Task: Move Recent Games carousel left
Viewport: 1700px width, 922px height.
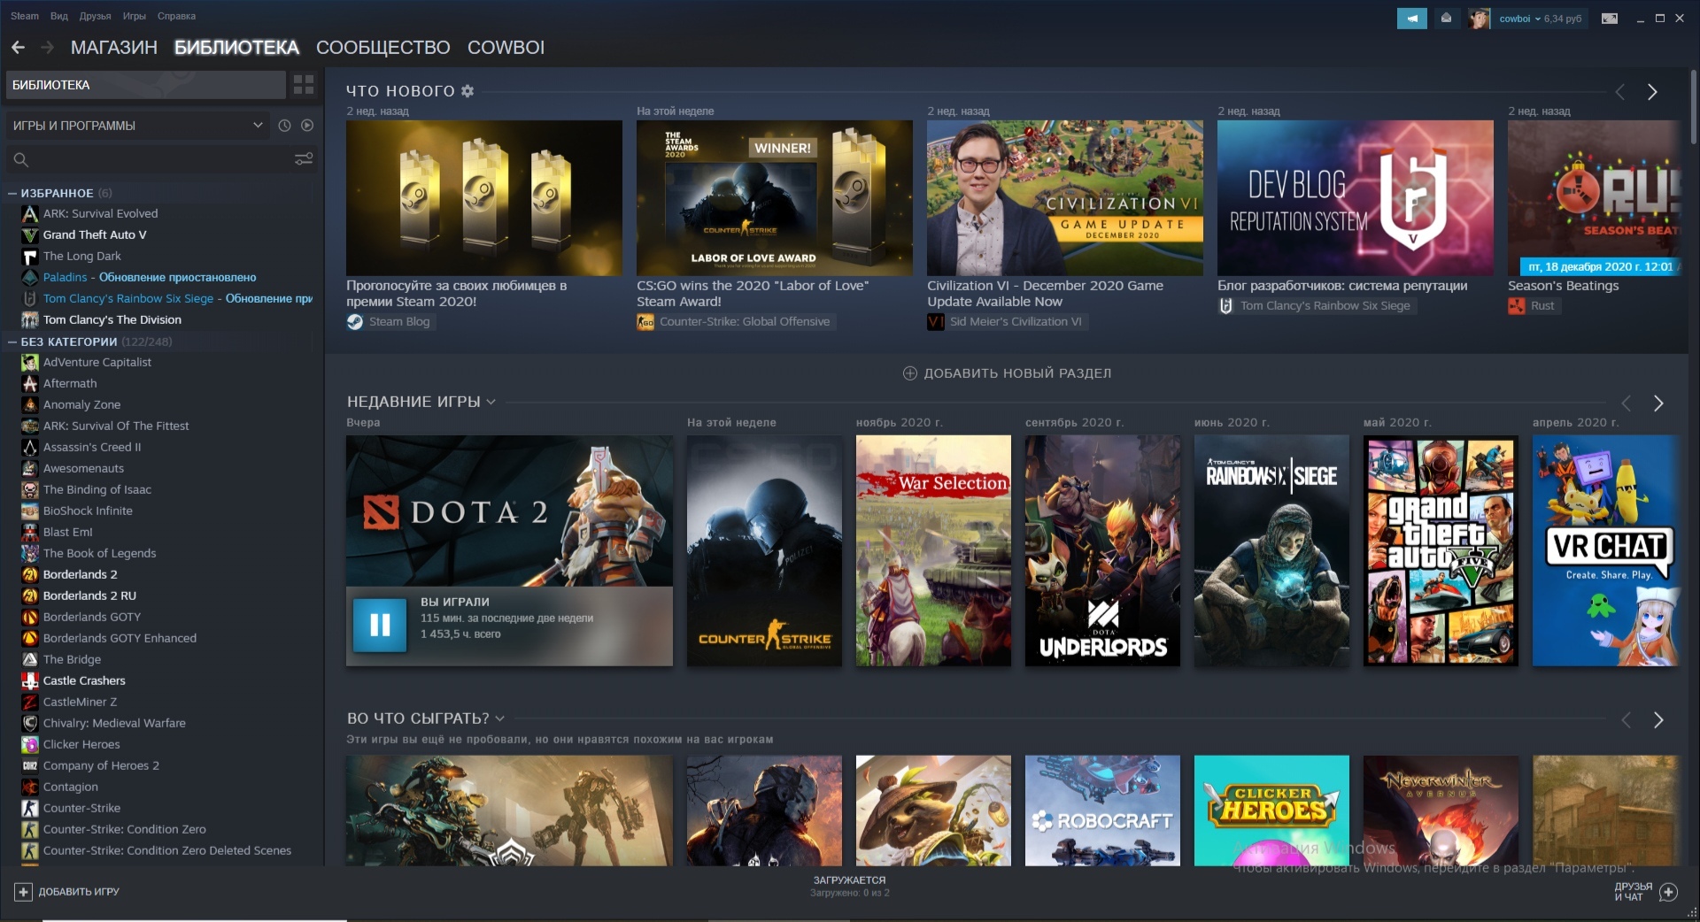Action: (x=1626, y=403)
